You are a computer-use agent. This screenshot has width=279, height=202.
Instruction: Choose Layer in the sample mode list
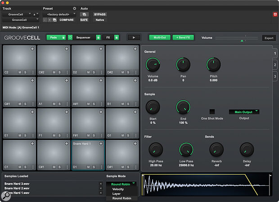click(117, 193)
